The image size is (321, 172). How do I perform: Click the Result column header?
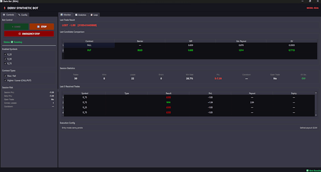[169, 93]
